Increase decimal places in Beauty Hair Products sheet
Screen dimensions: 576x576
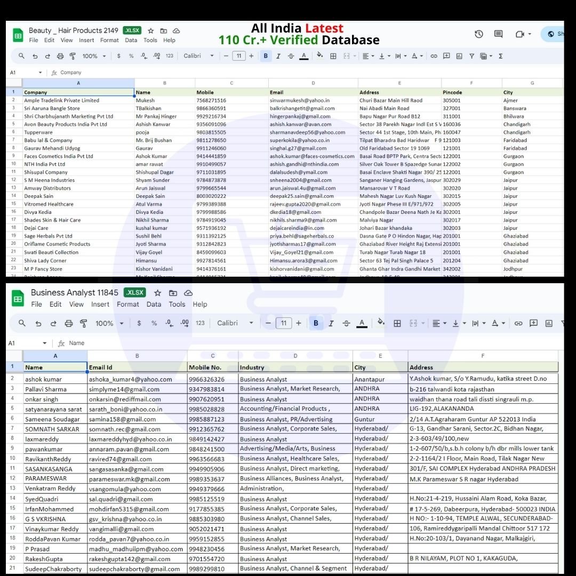[156, 56]
